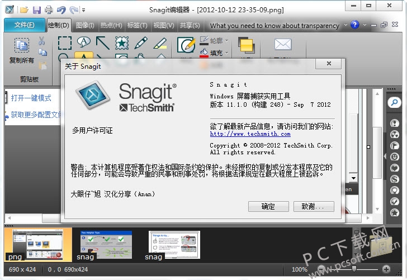This screenshot has width=407, height=280.
Task: Switch to the 绘制(D) tab
Action: point(59,25)
